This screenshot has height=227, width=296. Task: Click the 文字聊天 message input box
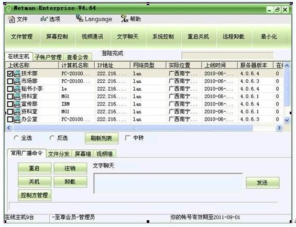168,183
